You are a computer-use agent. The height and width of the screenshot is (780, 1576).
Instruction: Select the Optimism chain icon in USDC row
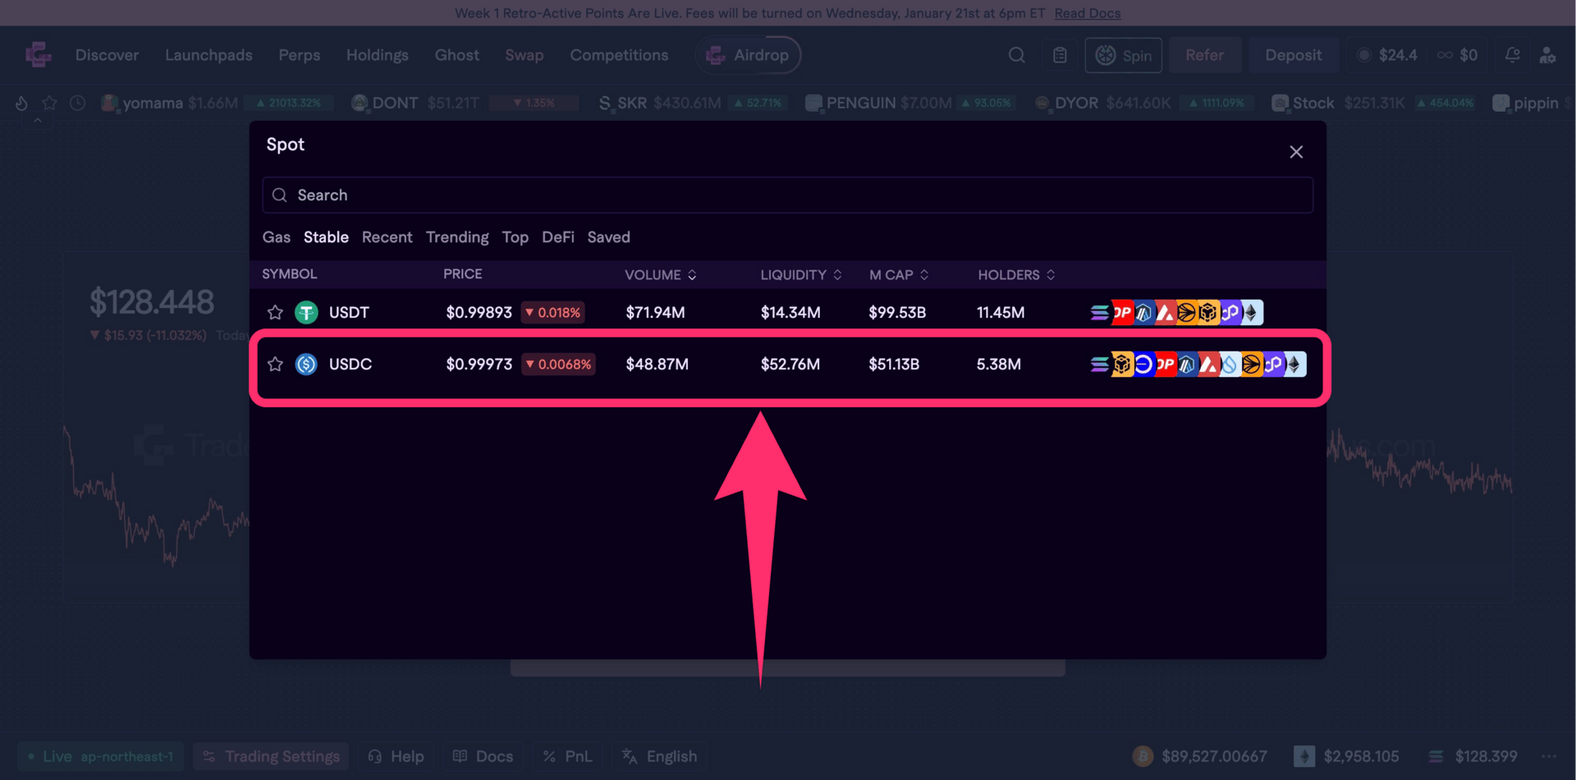click(1165, 364)
